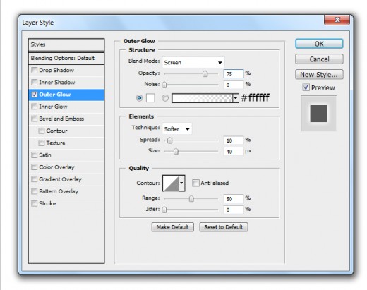Click the glow gradient preview bar
367x290 pixels.
click(x=203, y=98)
